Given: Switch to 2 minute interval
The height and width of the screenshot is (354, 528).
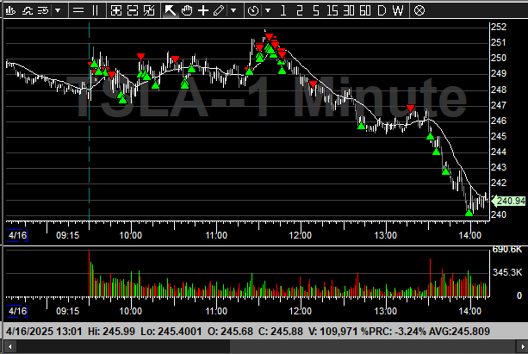Looking at the screenshot, I should [299, 11].
